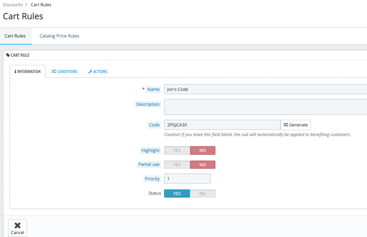Viewport: 367px width, 237px height.
Task: Click the CART RULE panel heading text
Action: 20,55
